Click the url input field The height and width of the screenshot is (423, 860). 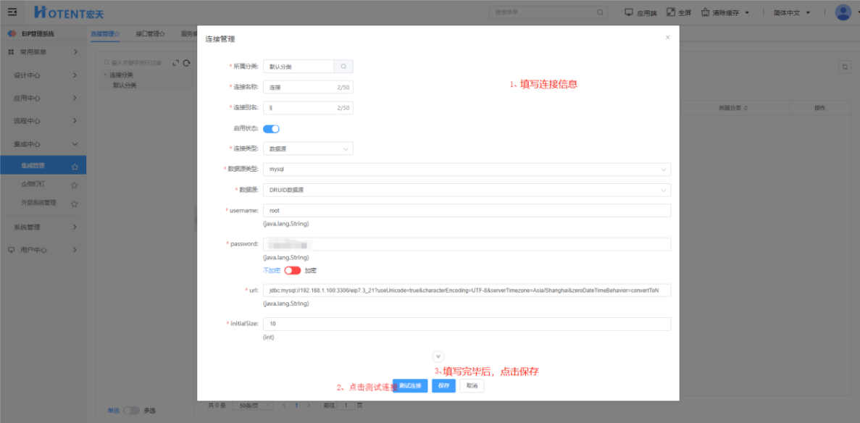point(467,290)
